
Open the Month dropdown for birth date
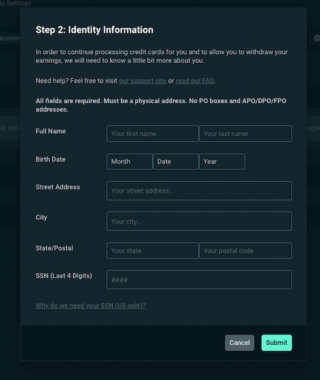pyautogui.click(x=130, y=161)
